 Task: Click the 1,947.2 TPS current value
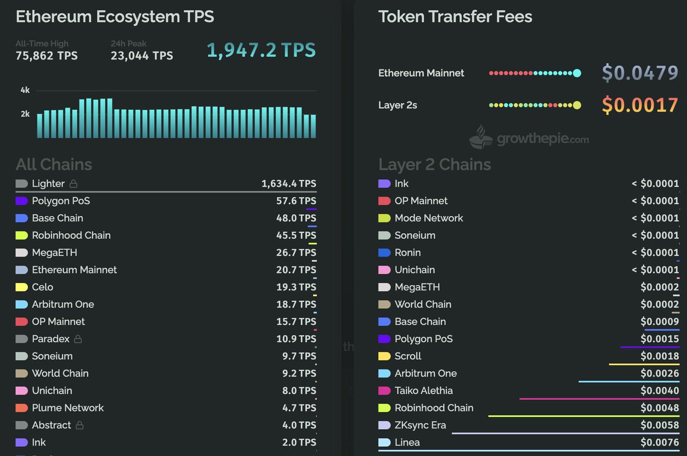tap(261, 50)
